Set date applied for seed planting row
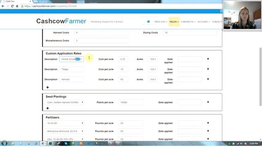 [190, 102]
